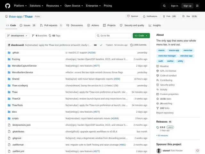The image size is (205, 154).
Task: Expand the Open Source menu
Action: (74, 6)
